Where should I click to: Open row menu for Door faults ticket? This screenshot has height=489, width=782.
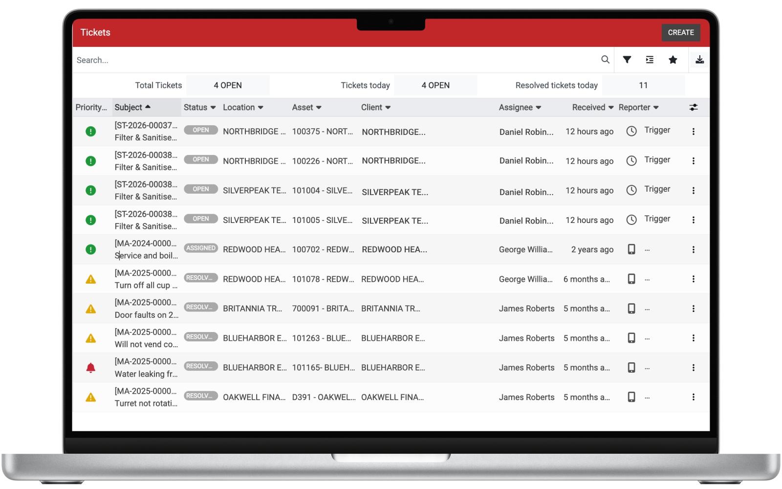(694, 309)
